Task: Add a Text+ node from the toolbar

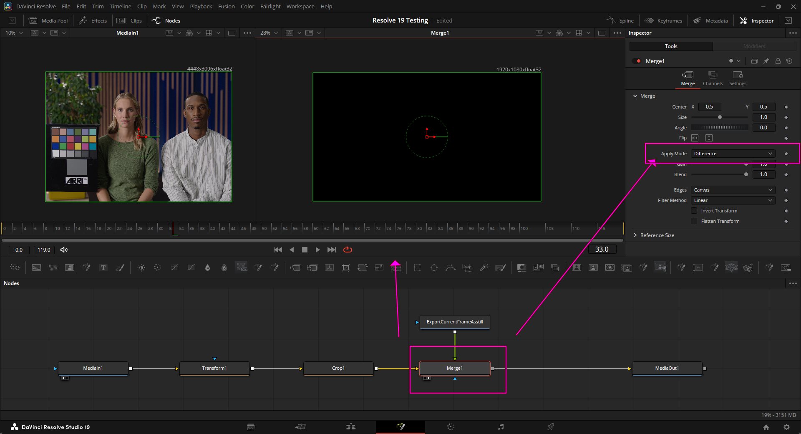Action: click(x=103, y=268)
